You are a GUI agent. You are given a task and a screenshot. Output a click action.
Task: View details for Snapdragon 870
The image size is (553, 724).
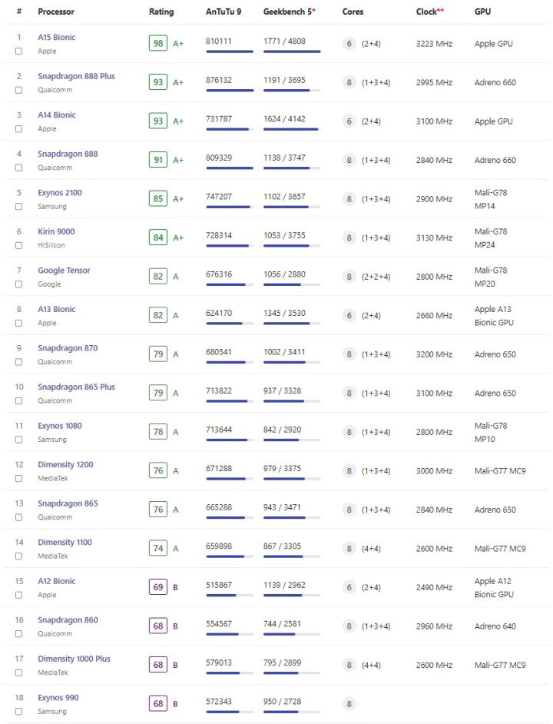click(x=69, y=347)
